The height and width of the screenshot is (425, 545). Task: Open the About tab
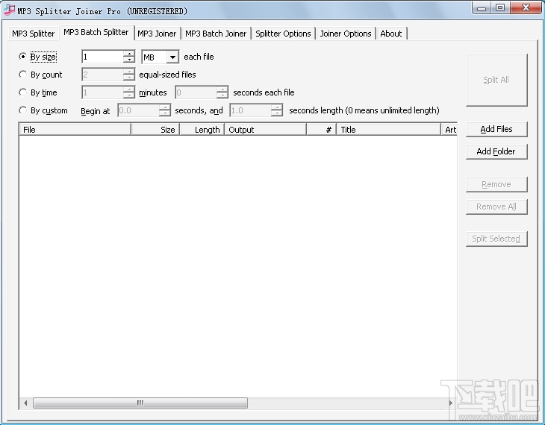(391, 34)
